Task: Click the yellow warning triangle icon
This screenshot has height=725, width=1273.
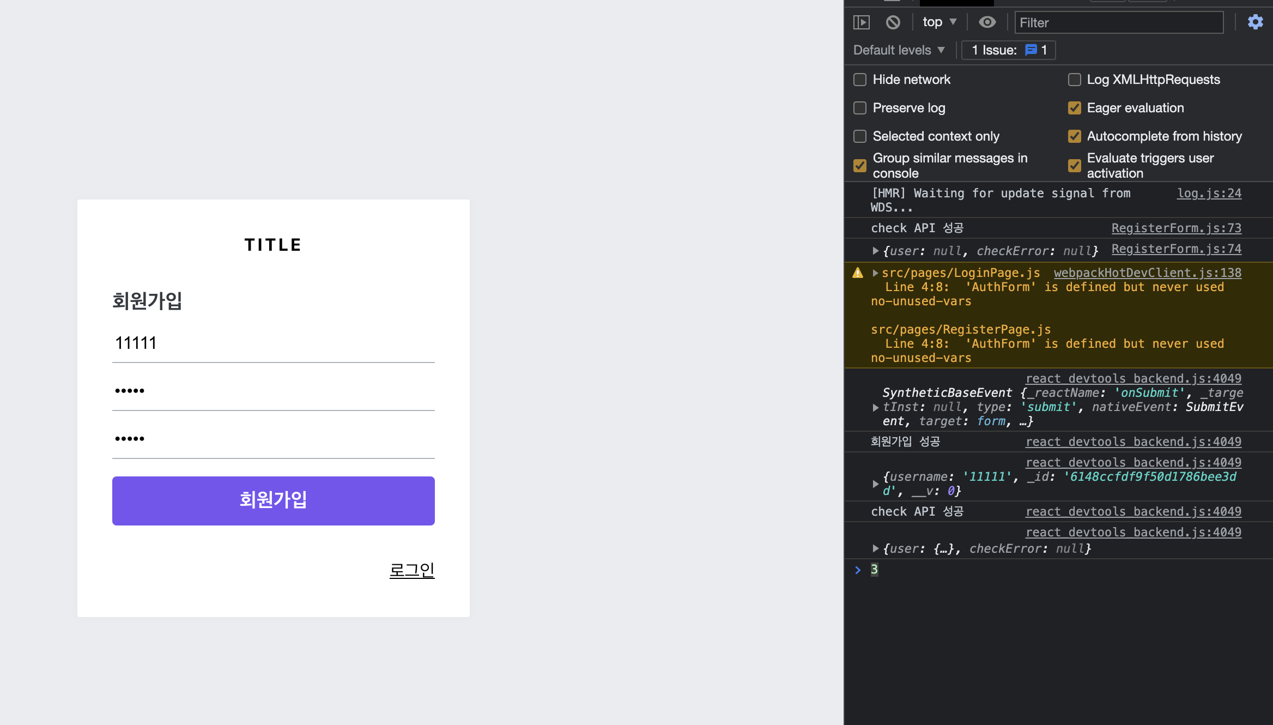Action: 858,273
